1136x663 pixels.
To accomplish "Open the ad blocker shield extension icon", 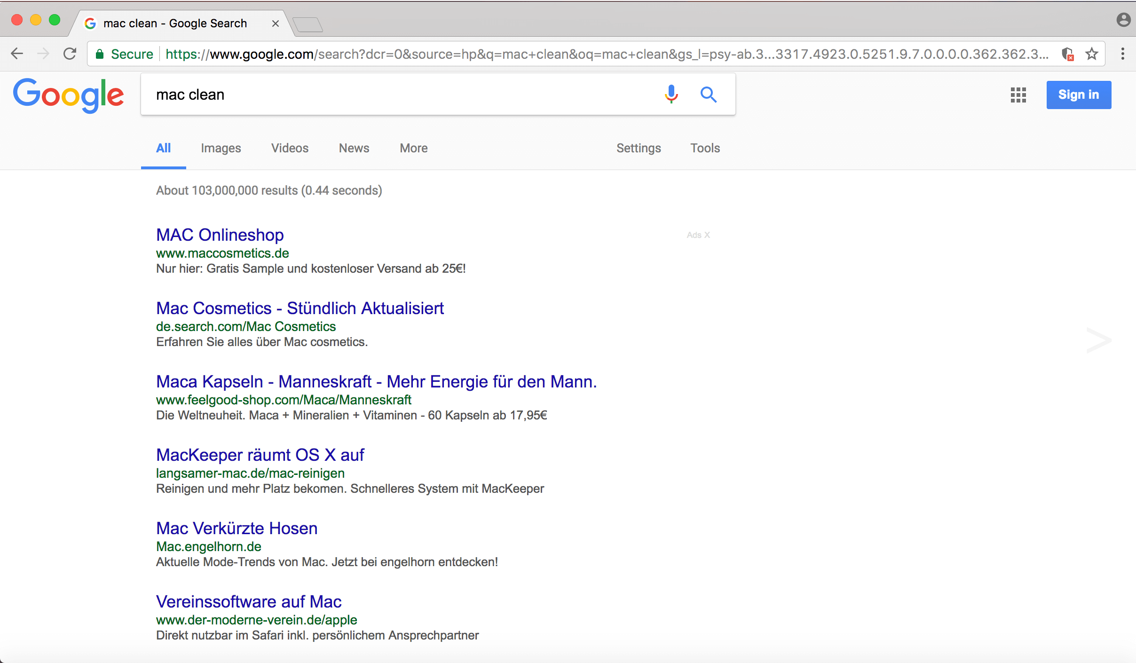I will point(1067,54).
